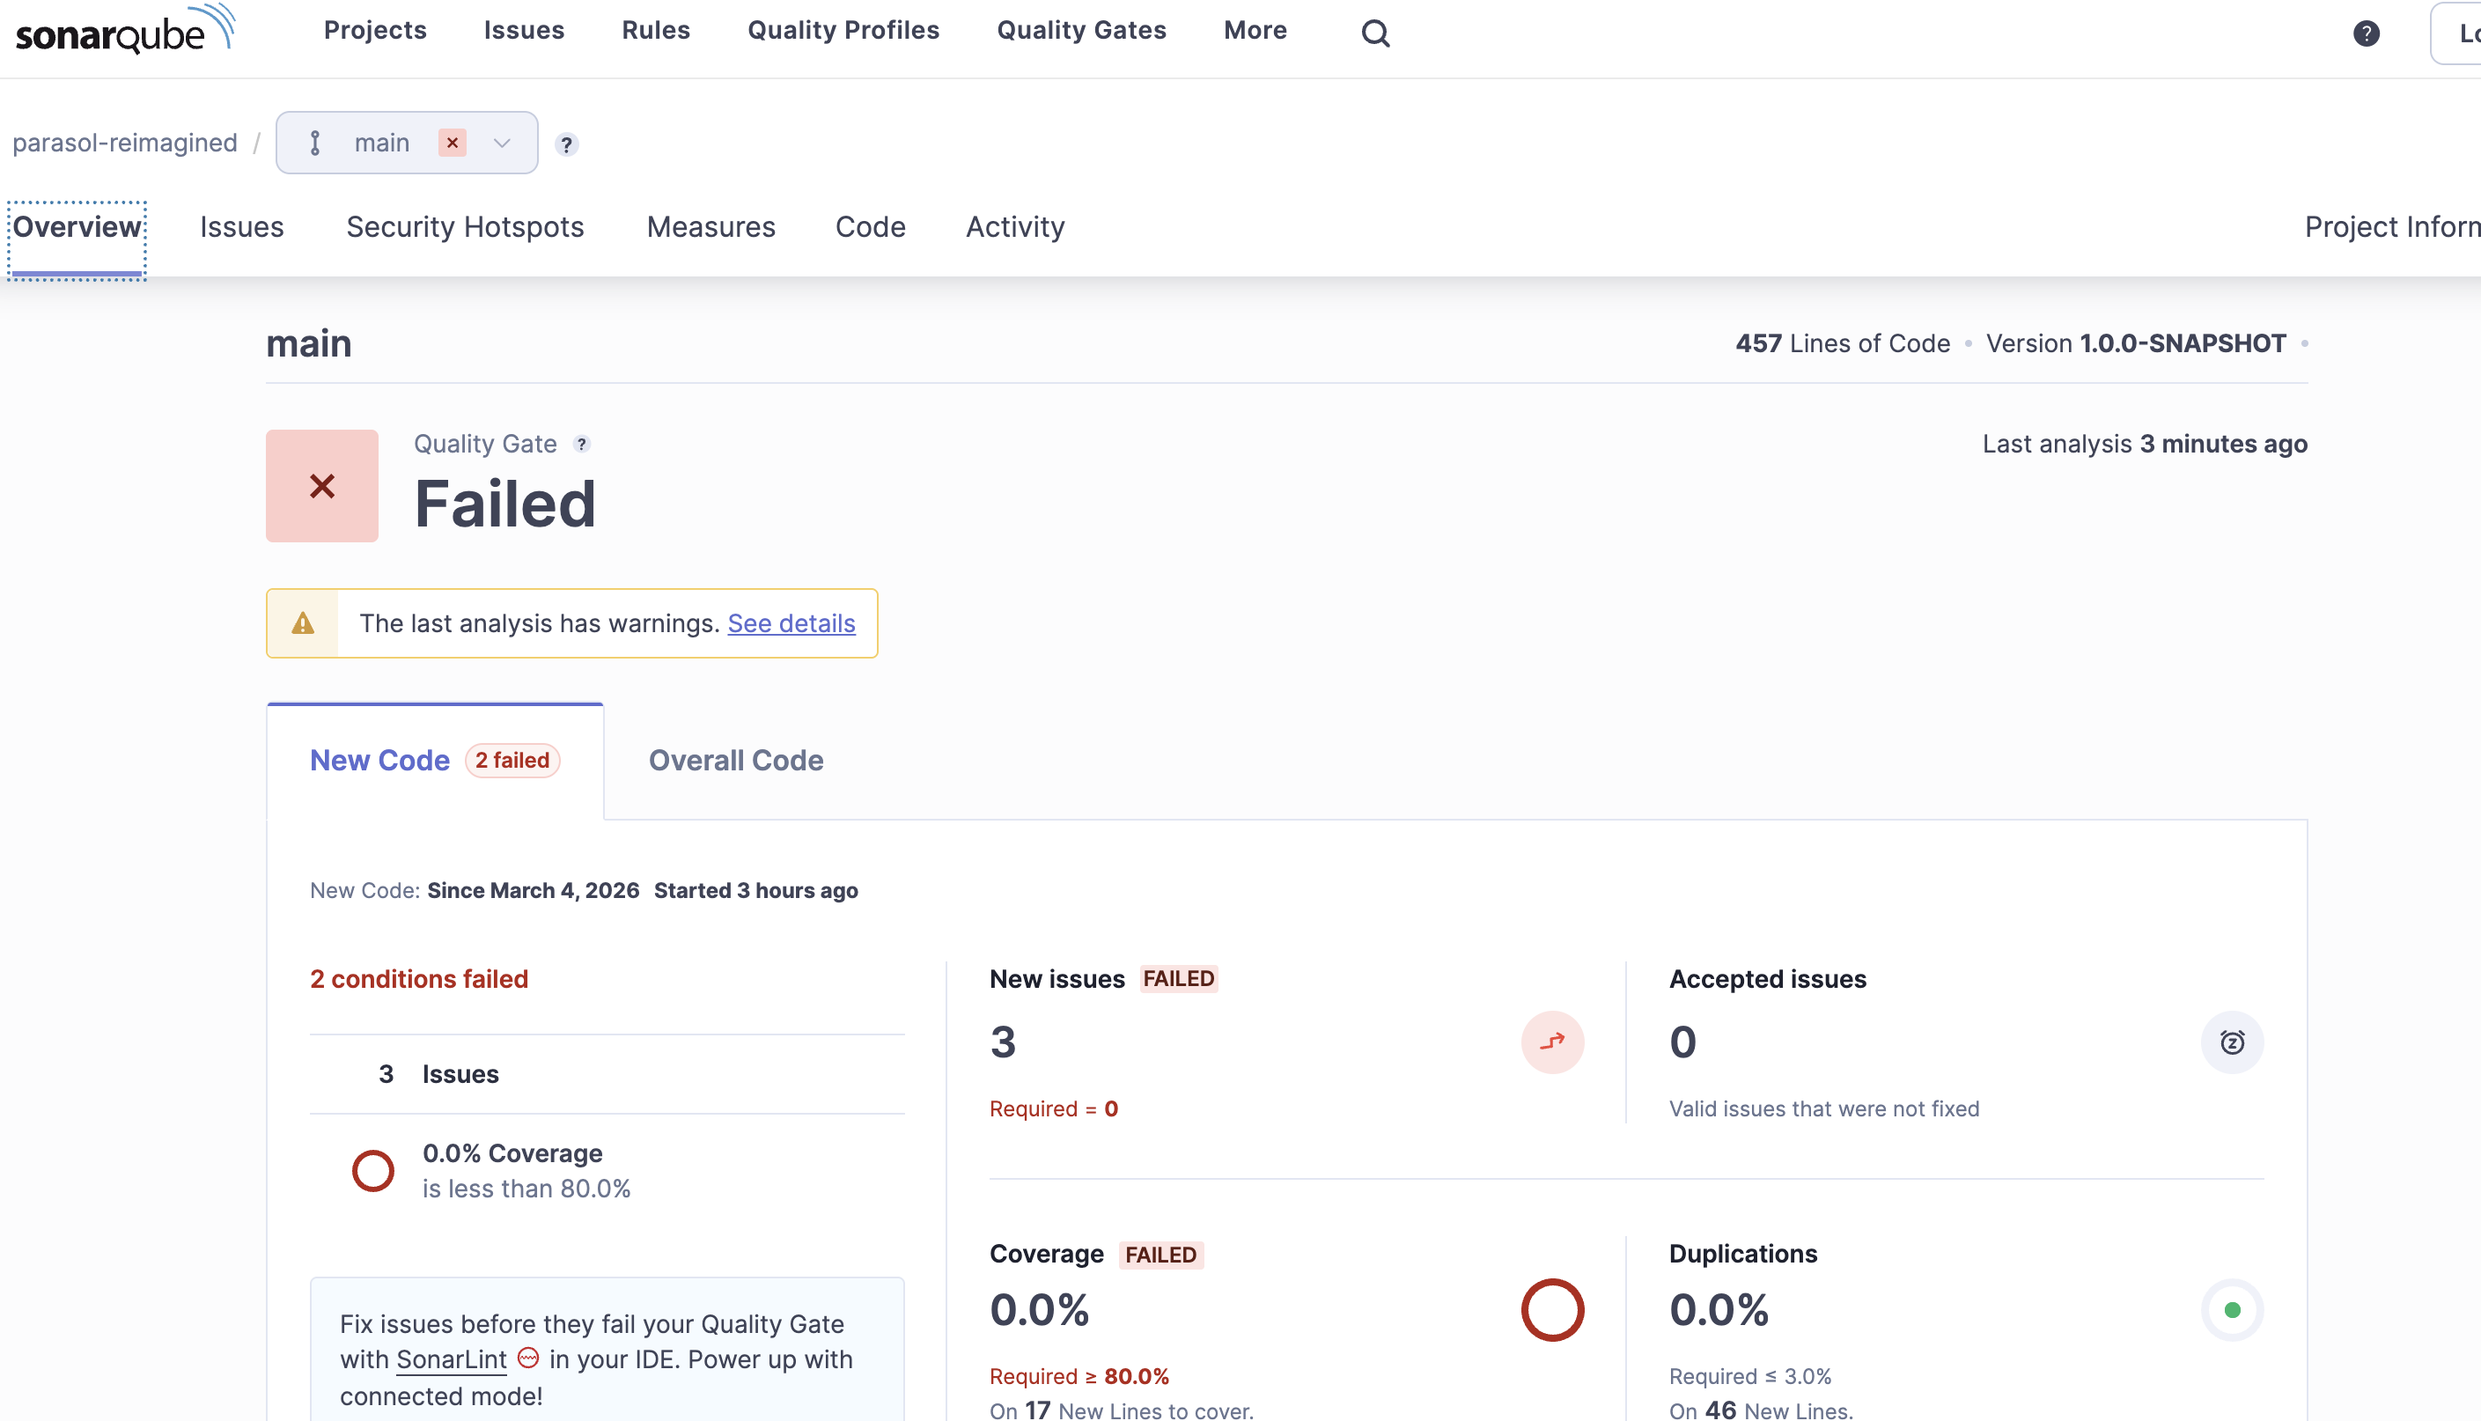Open the Security Hotspots tab

point(464,226)
